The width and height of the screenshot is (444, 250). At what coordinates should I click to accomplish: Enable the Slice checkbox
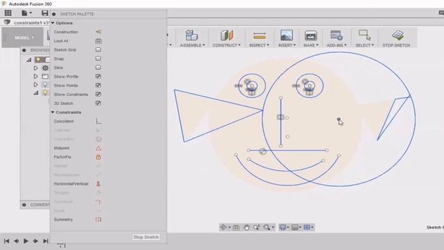98,67
